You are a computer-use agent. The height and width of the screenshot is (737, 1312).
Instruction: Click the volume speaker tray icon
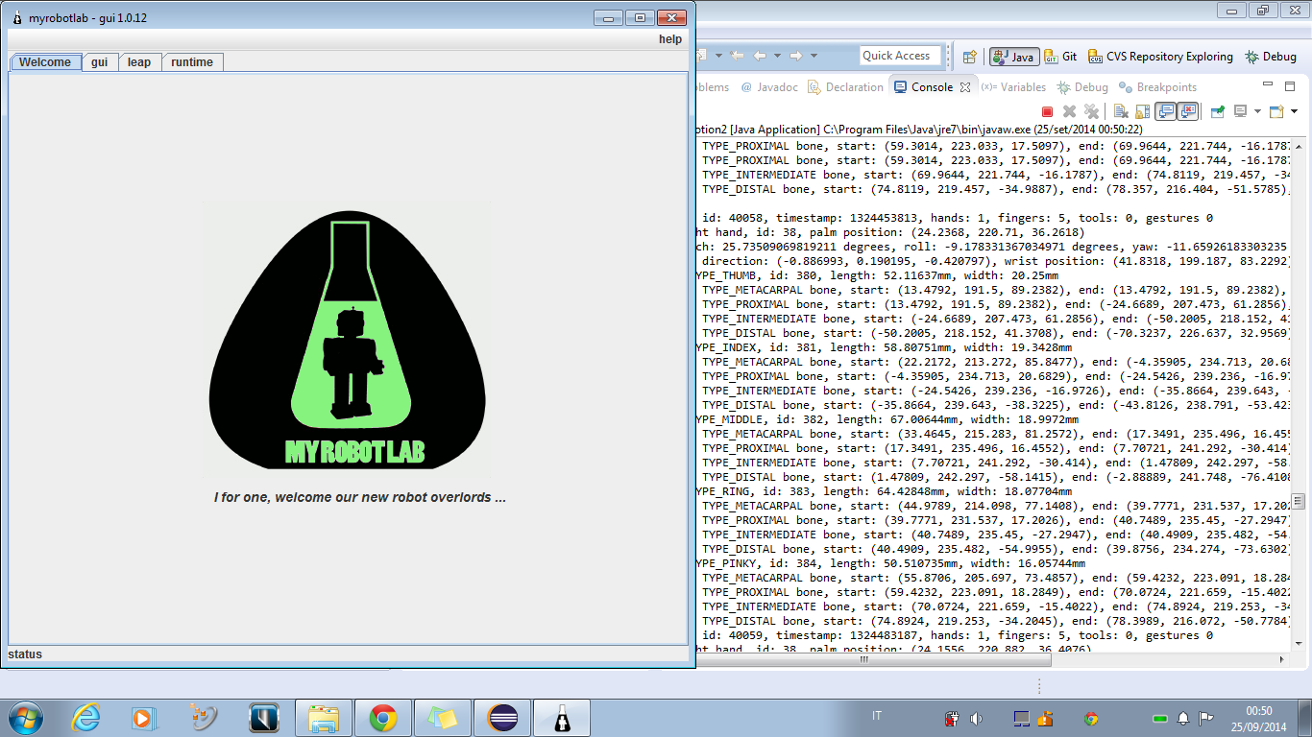click(x=977, y=718)
